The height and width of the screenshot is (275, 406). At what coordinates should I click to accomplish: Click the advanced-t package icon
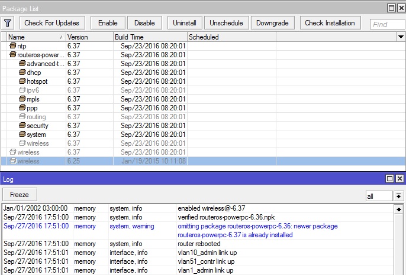(x=22, y=63)
